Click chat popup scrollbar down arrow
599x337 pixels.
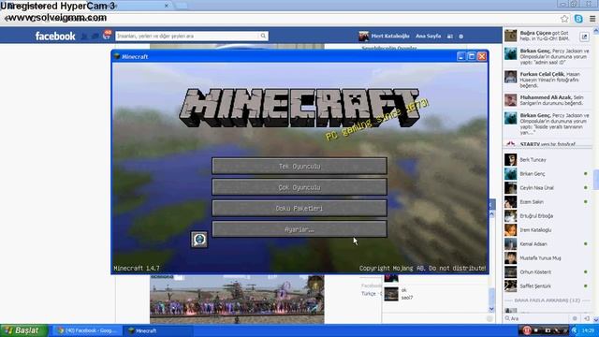[491, 309]
